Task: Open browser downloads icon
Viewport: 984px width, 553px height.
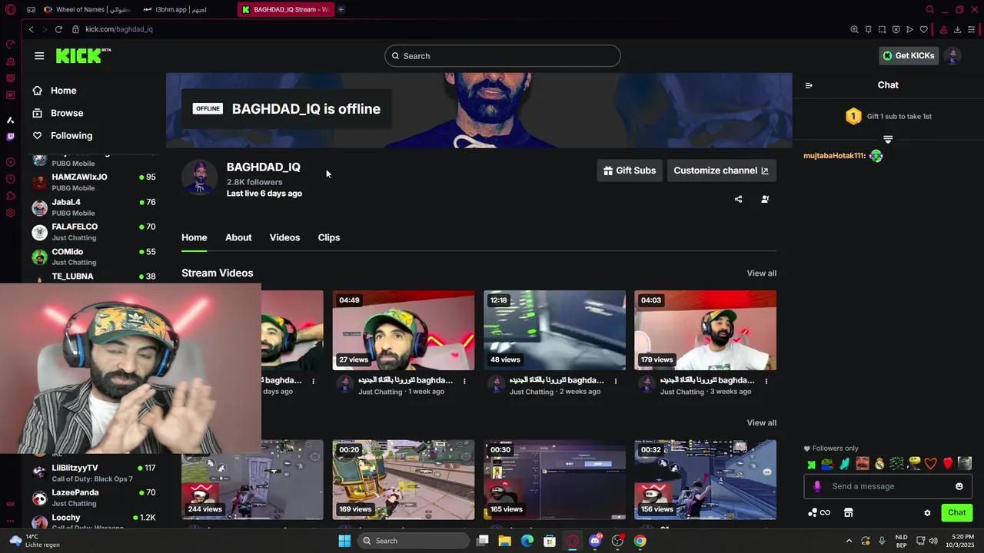Action: pyautogui.click(x=957, y=29)
